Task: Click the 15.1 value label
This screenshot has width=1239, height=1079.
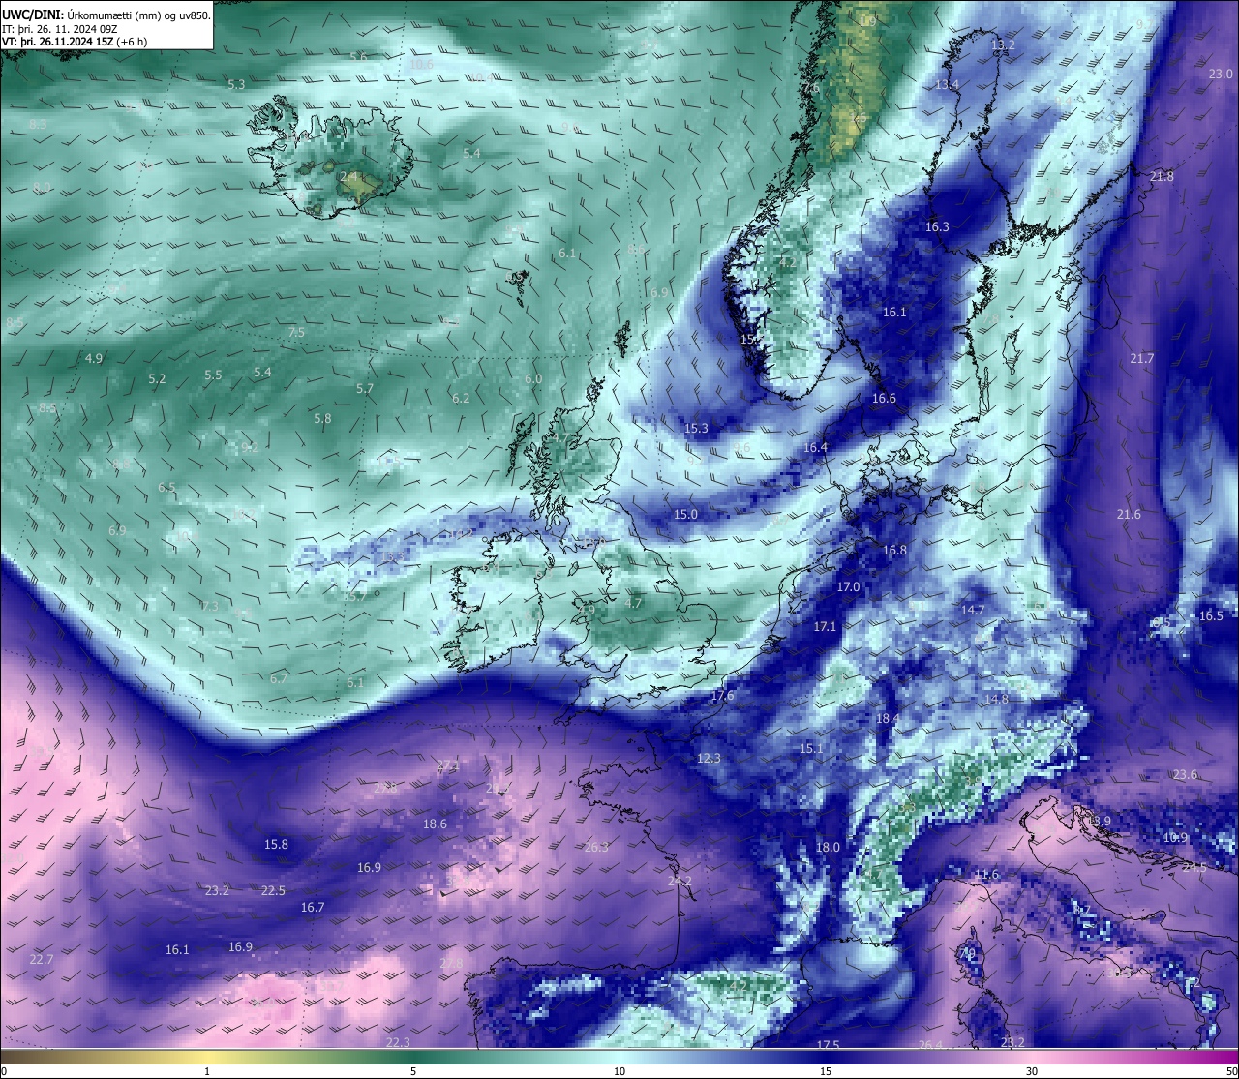Action: (811, 748)
